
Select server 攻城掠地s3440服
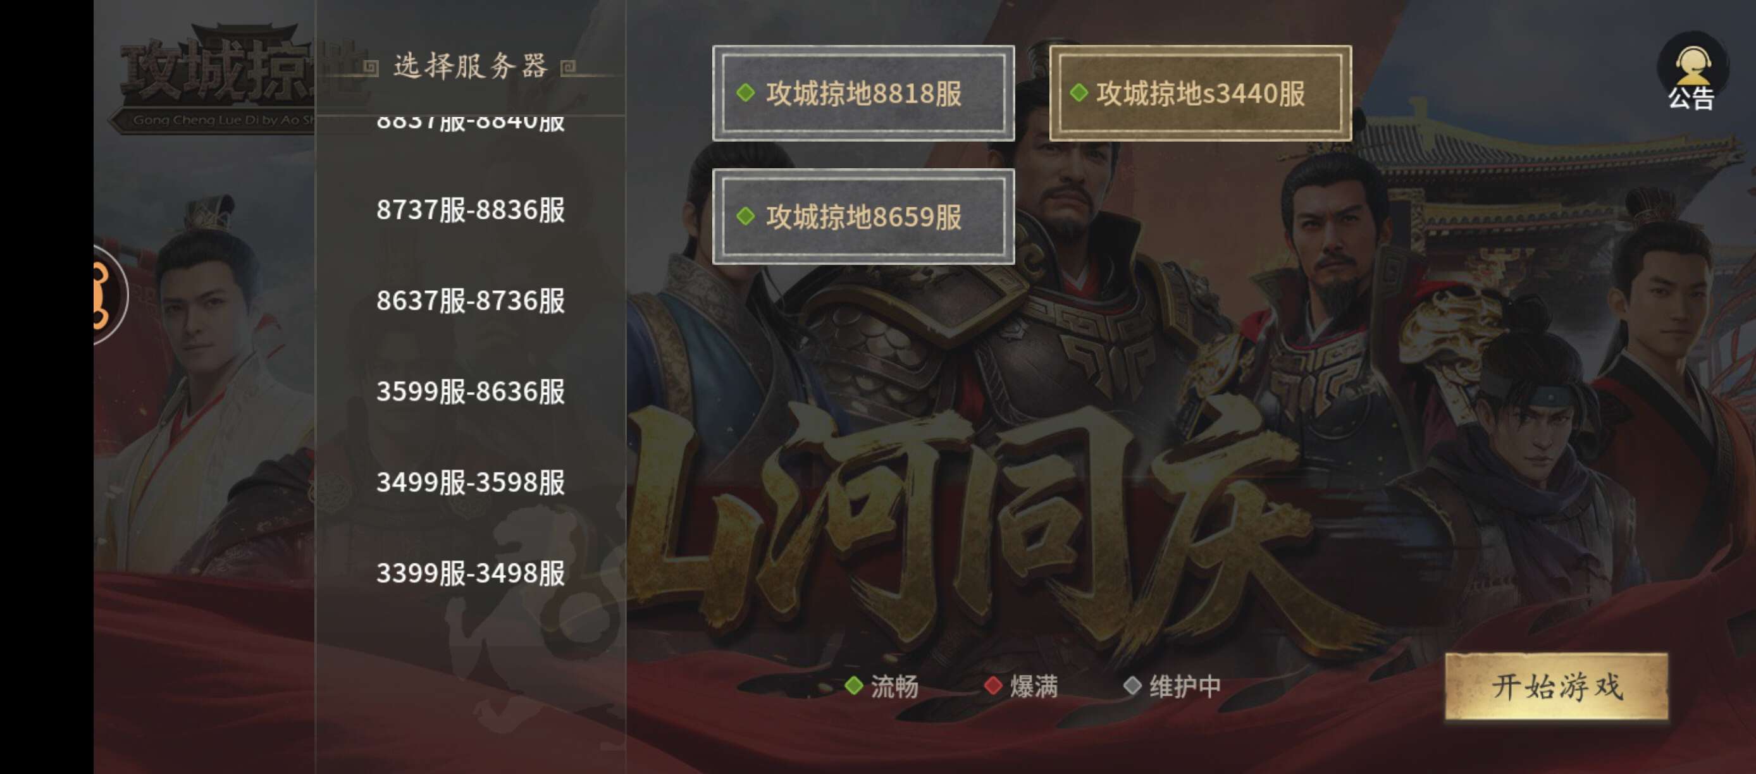[1201, 94]
